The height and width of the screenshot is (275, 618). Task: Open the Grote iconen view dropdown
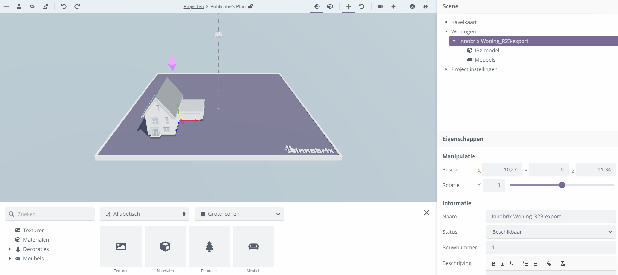click(239, 214)
